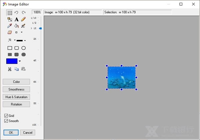Pick the filled rounded rectangle shape
Image resolution: width=200 pixels, height=140 pixels.
click(17, 55)
